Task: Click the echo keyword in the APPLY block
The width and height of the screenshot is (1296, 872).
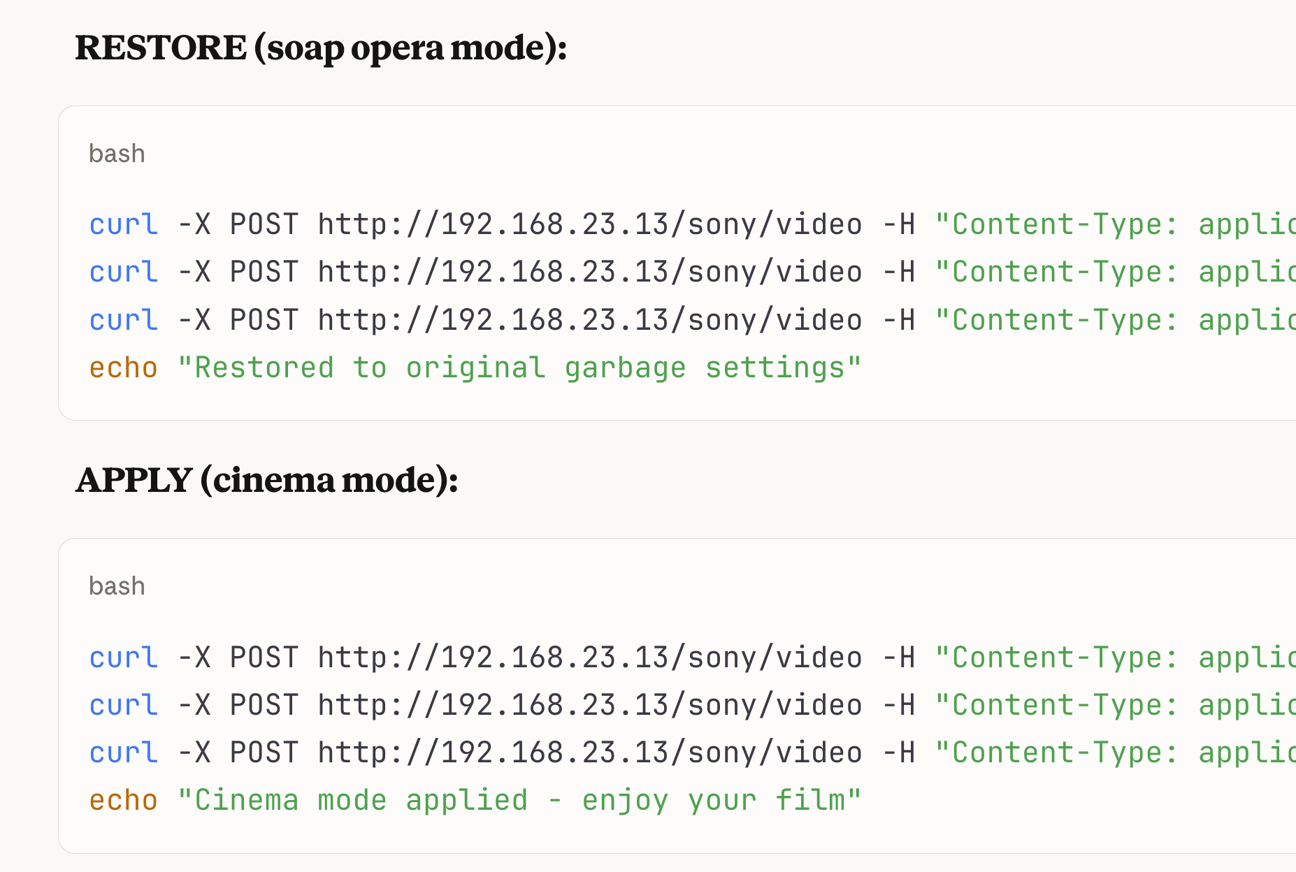Action: [x=124, y=801]
